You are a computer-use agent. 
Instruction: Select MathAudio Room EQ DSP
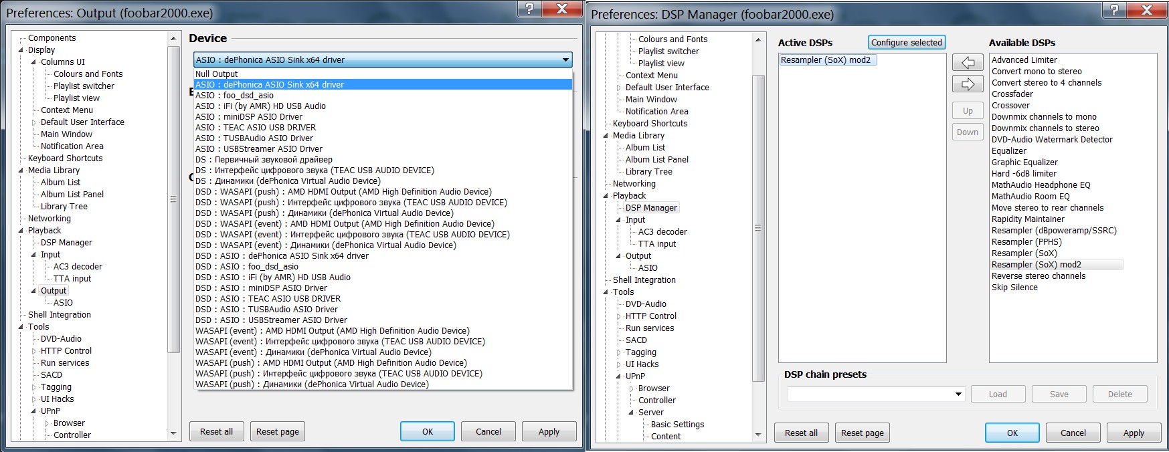tap(1030, 196)
